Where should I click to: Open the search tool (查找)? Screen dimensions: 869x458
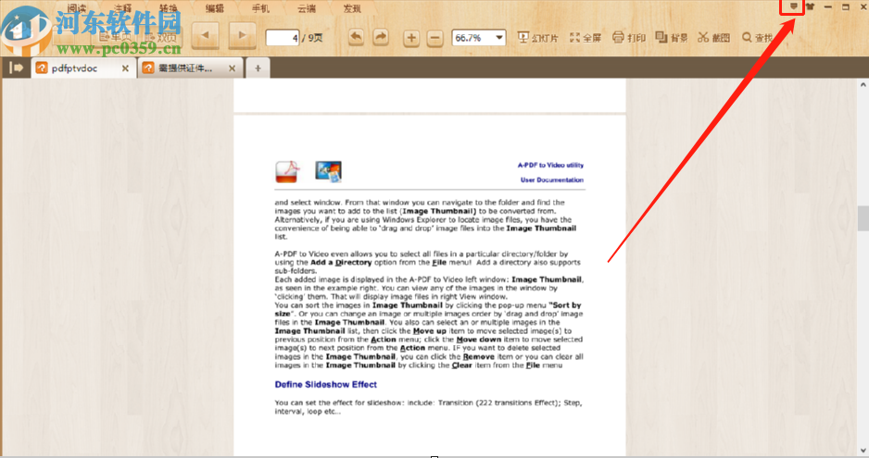click(x=757, y=38)
